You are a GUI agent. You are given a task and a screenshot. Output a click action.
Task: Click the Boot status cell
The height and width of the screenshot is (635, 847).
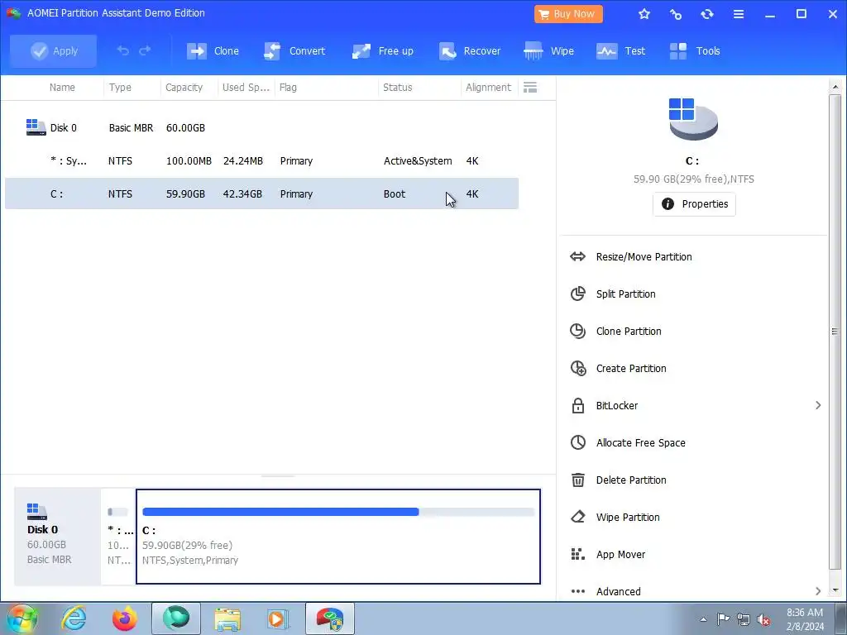click(x=395, y=193)
